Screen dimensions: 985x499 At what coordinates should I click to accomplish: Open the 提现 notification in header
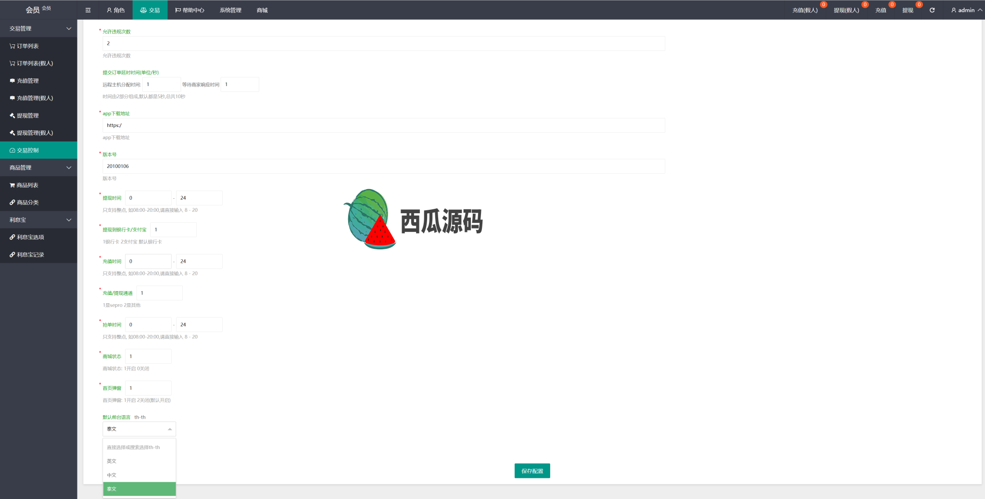pyautogui.click(x=908, y=10)
